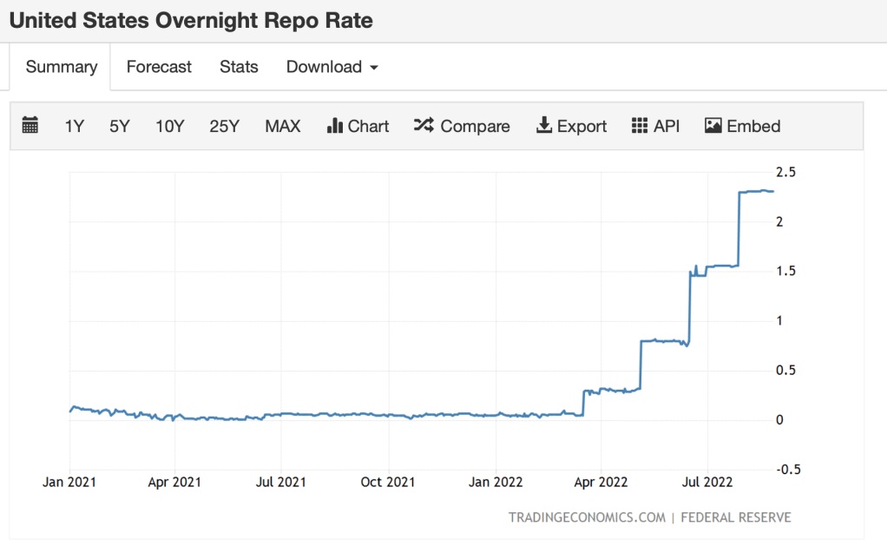887x553 pixels.
Task: Set chart range to 5Y
Action: (x=119, y=126)
